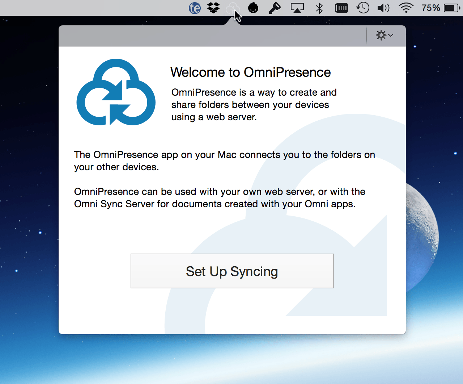
Task: Click the 75% battery percentage text
Action: coord(431,8)
